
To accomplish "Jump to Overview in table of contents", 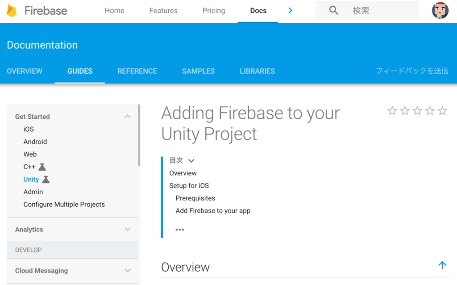I will tap(183, 173).
